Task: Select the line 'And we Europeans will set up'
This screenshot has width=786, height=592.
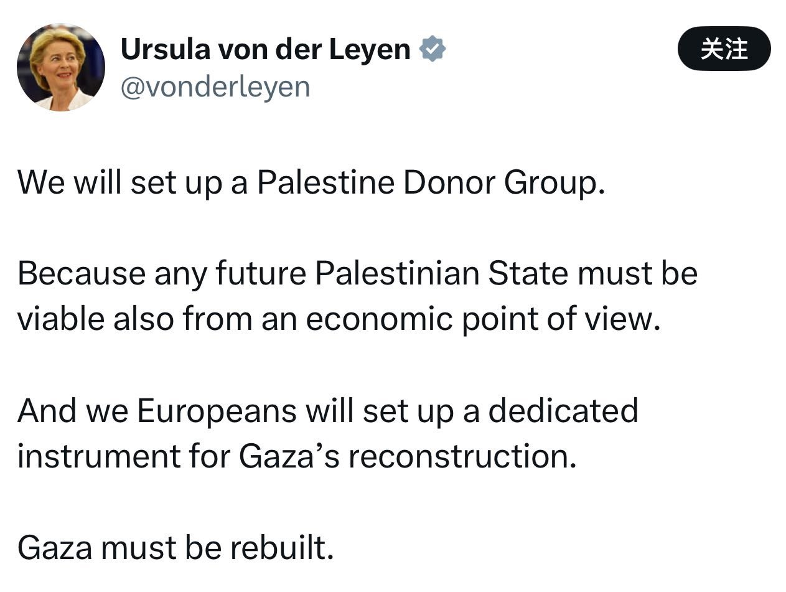Action: (328, 411)
